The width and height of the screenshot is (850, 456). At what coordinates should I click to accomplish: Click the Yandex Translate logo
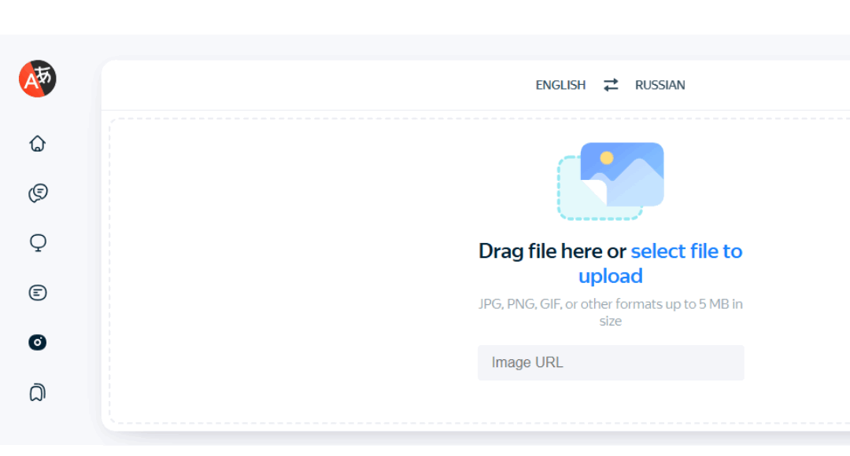pyautogui.click(x=37, y=78)
